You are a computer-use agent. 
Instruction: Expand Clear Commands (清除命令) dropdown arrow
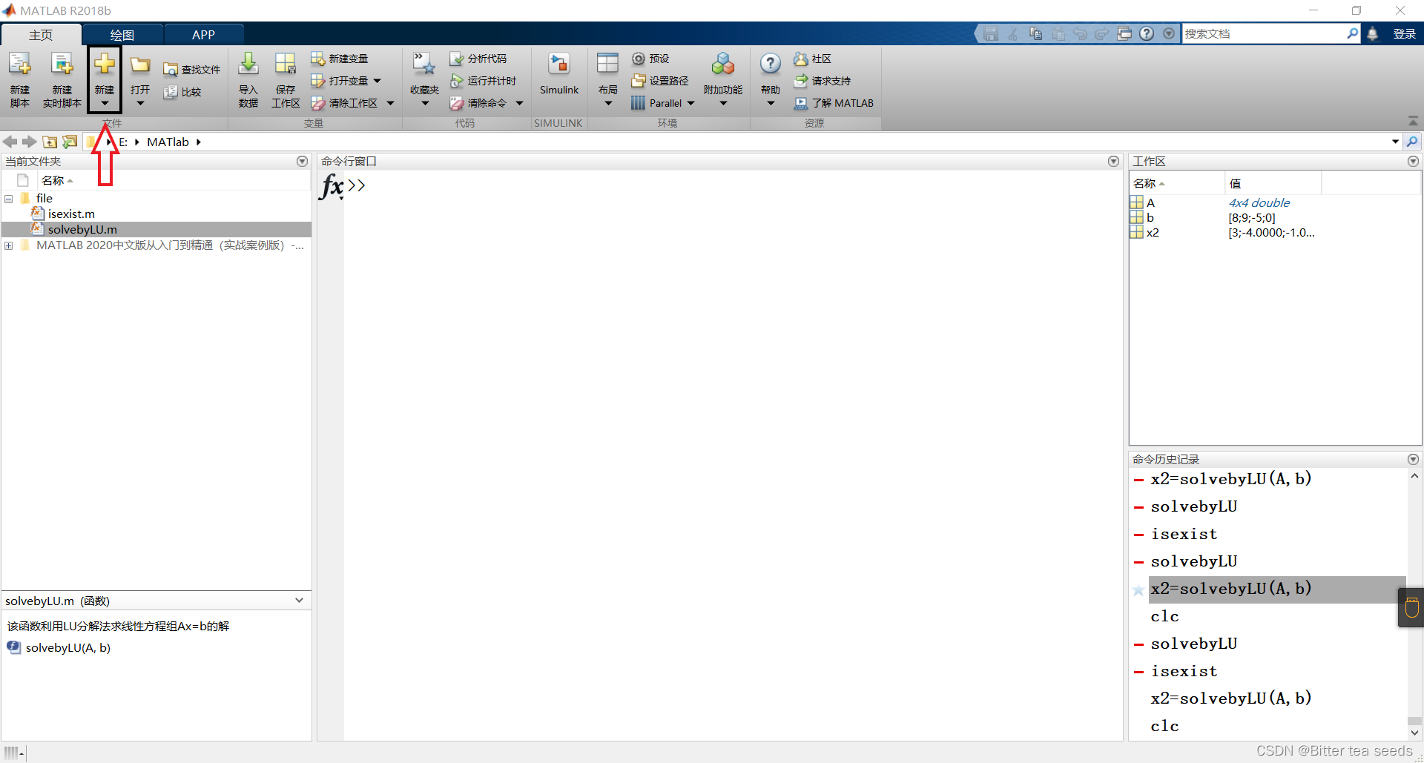(519, 103)
